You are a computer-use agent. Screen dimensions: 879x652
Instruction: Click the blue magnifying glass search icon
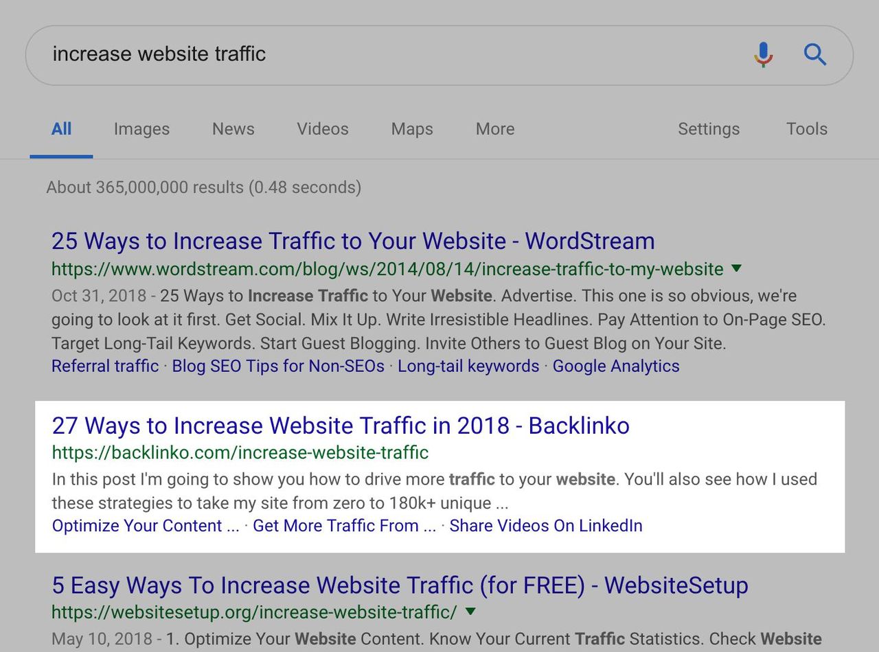[814, 54]
